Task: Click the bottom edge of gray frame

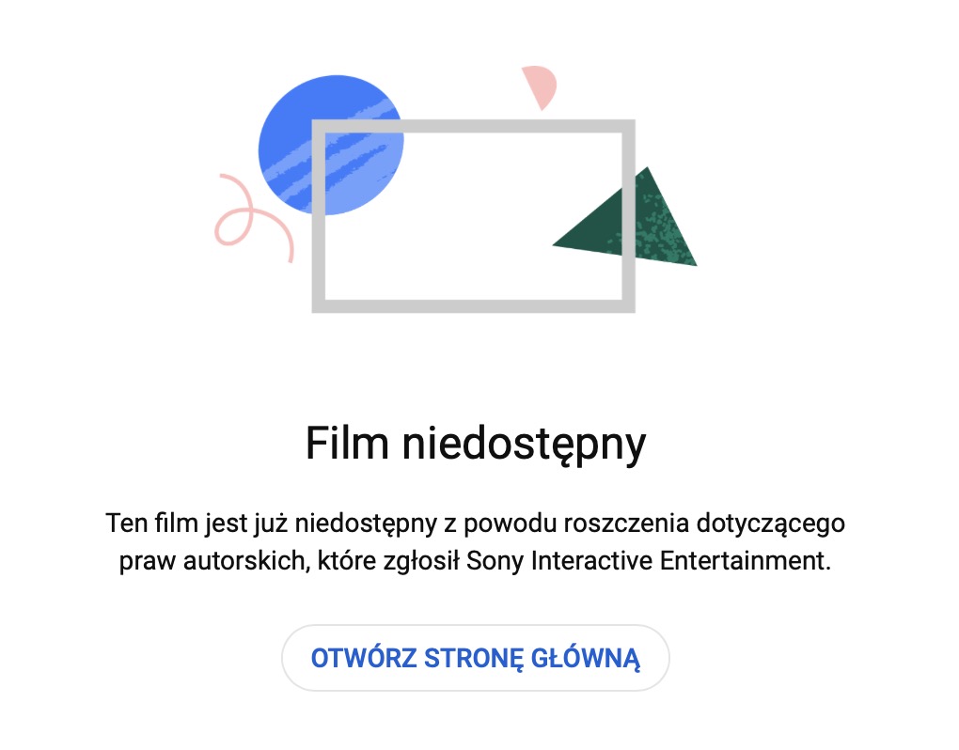Action: 473,306
